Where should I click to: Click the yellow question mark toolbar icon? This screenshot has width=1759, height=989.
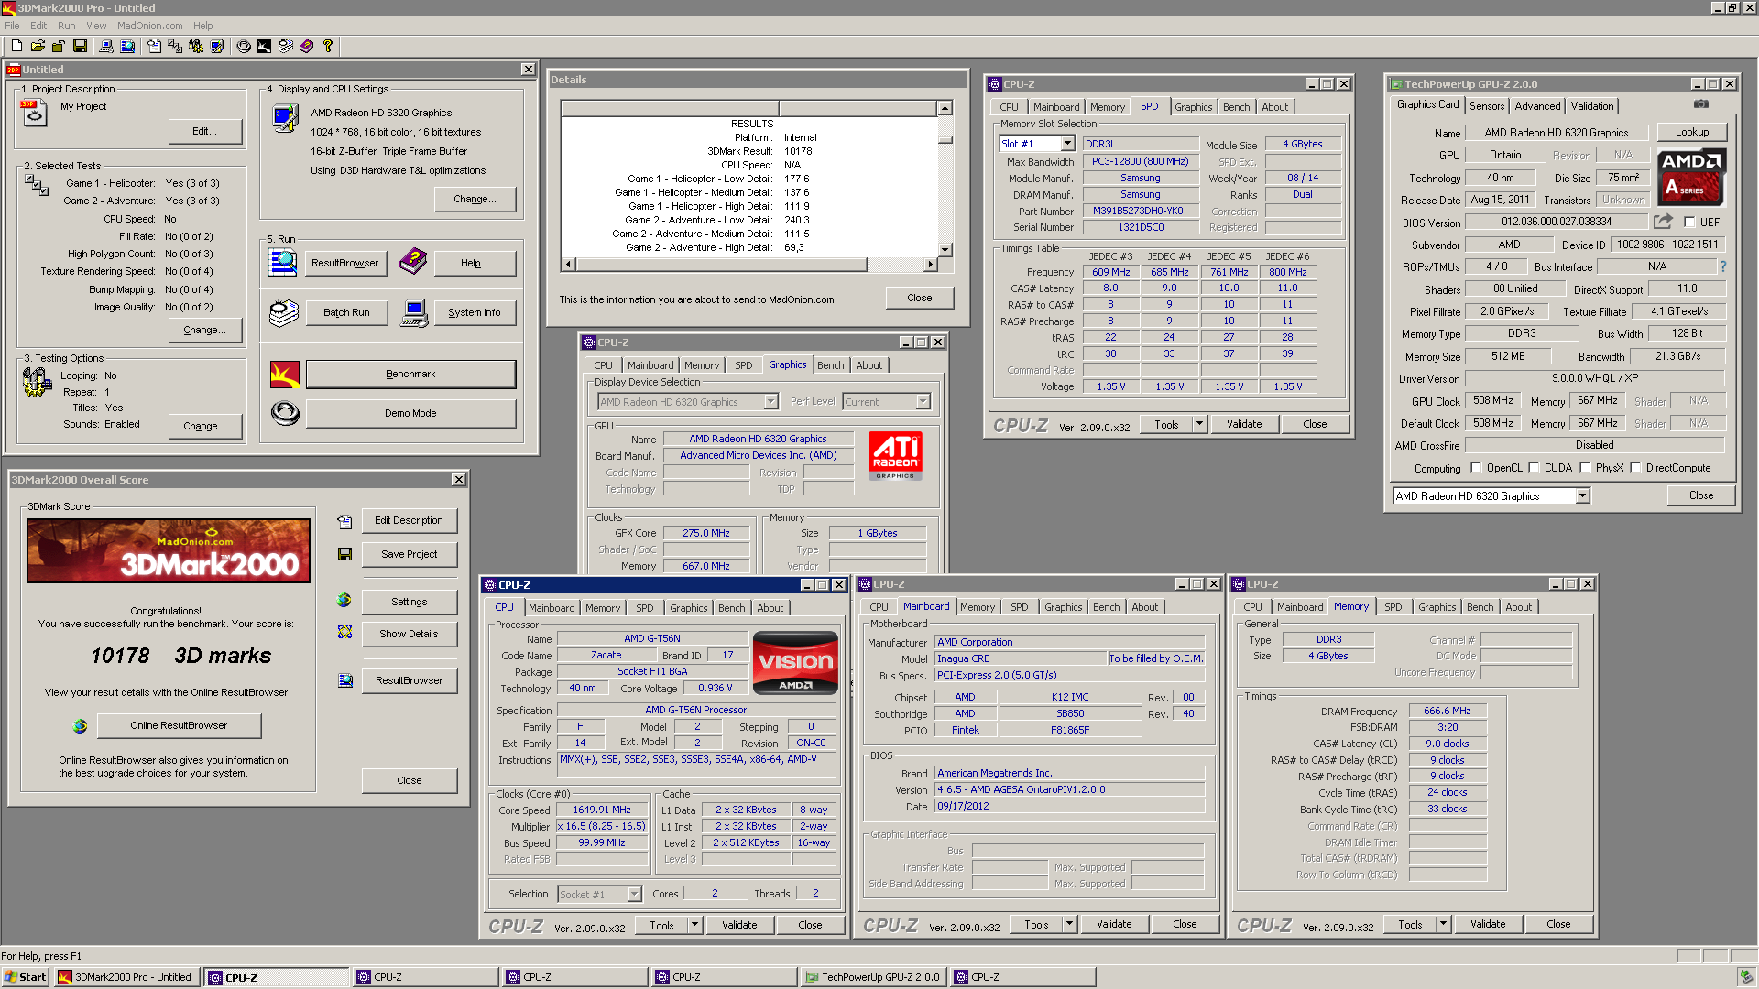[x=328, y=46]
